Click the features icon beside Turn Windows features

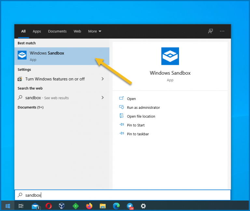pyautogui.click(x=20, y=79)
